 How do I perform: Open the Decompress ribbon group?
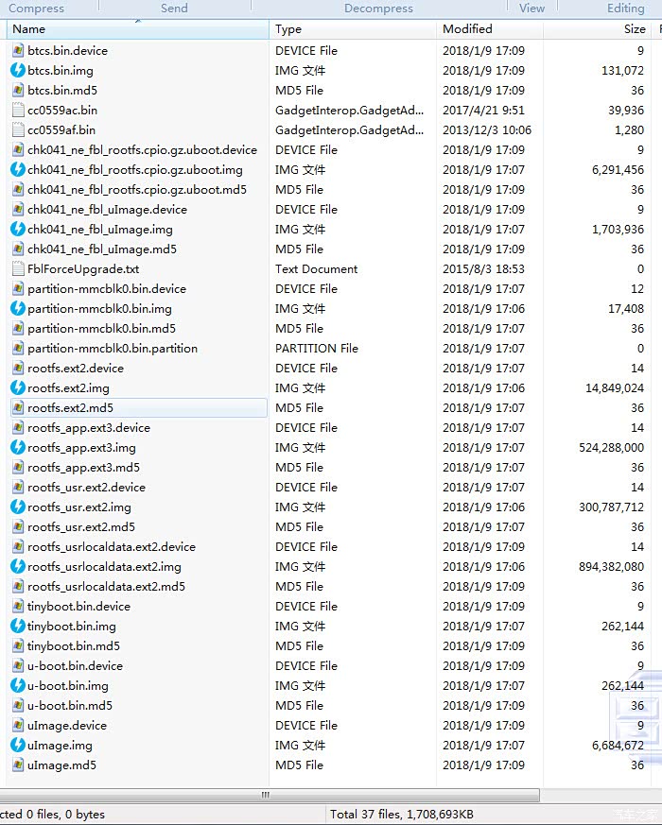(378, 9)
